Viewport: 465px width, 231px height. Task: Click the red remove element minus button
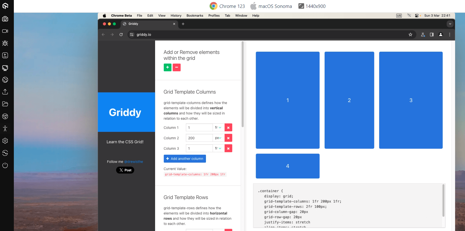pos(177,67)
